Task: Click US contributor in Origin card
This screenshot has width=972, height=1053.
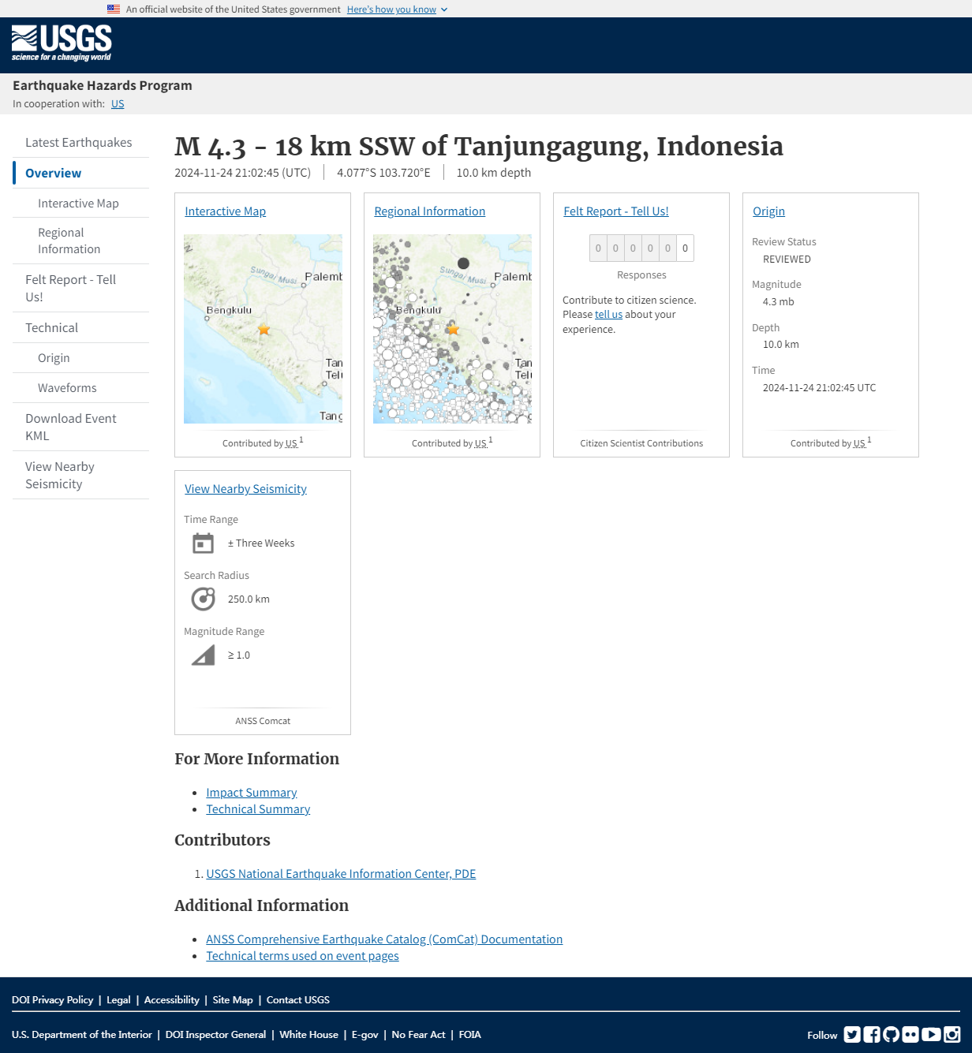Action: [x=859, y=444]
